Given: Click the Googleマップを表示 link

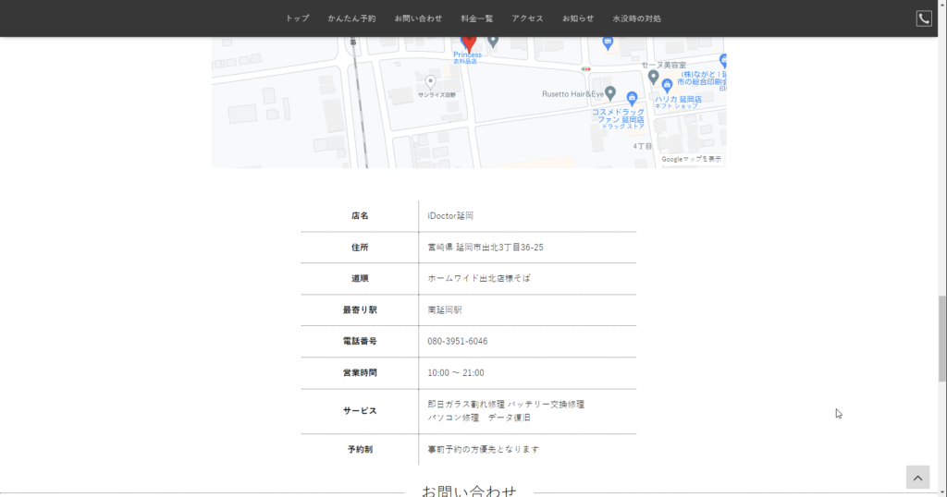Looking at the screenshot, I should pyautogui.click(x=691, y=159).
